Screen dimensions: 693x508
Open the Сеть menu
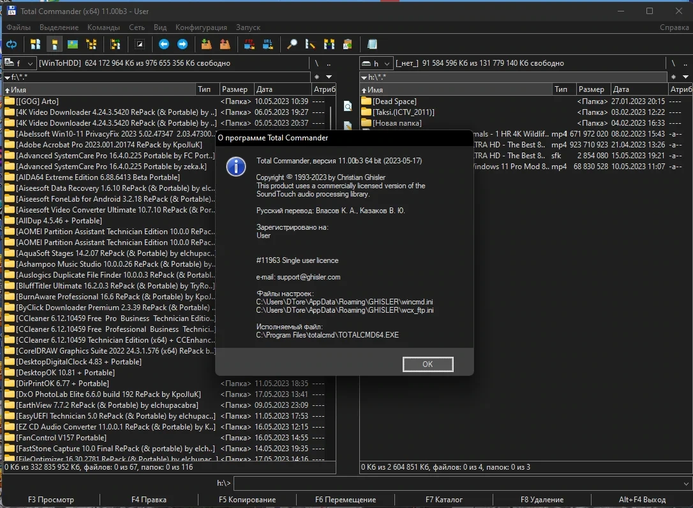(x=137, y=27)
